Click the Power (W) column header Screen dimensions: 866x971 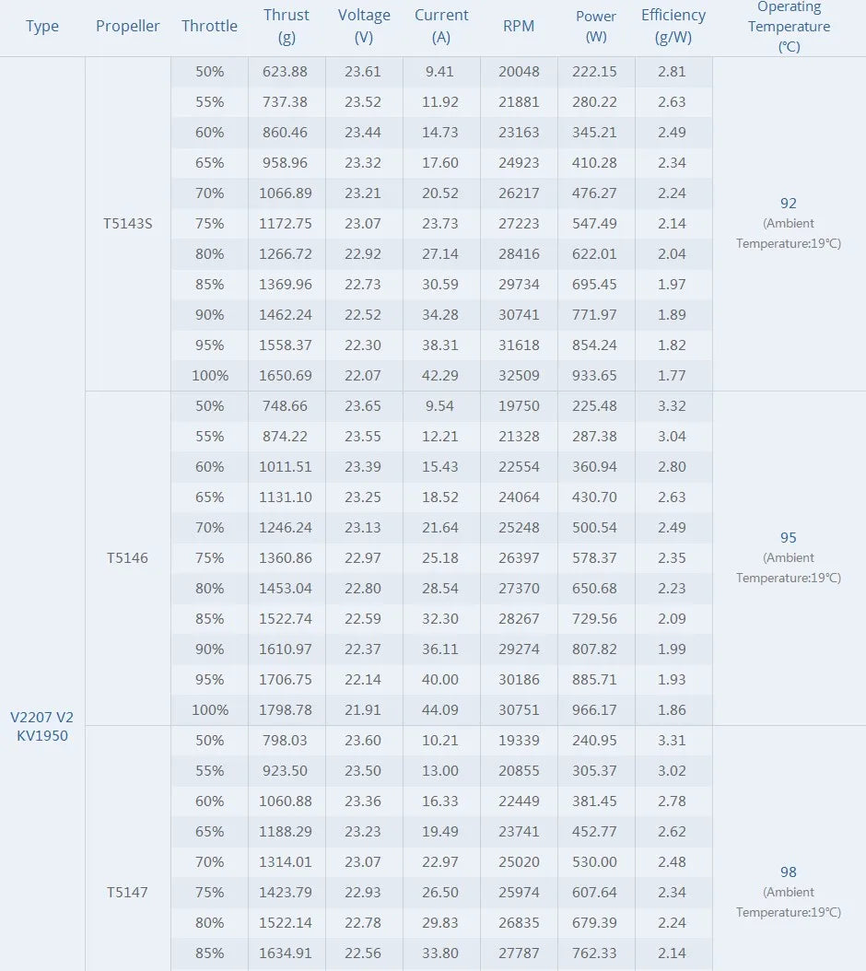pyautogui.click(x=596, y=26)
